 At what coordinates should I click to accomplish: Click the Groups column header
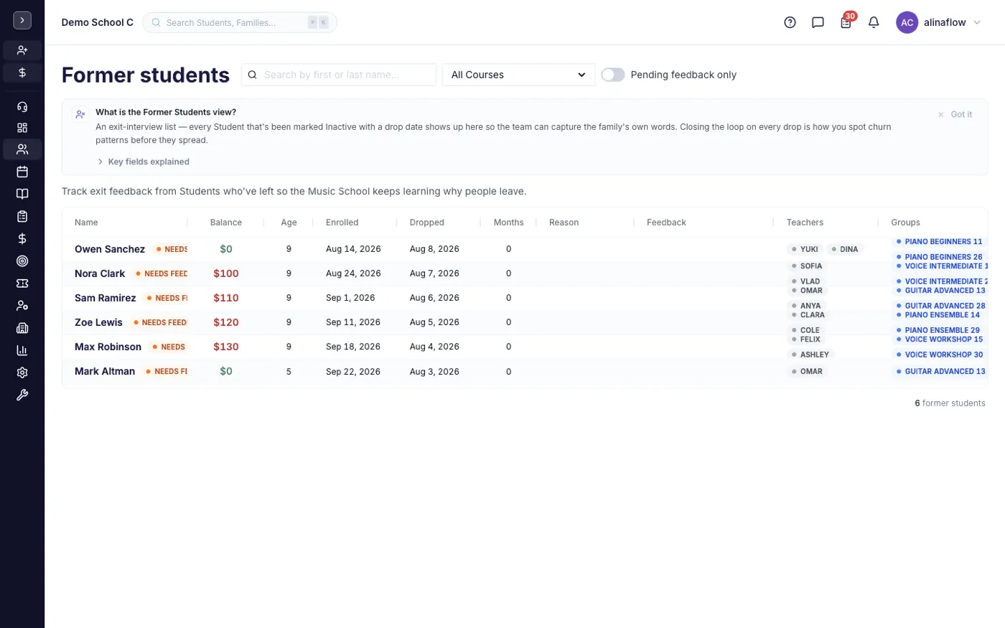point(906,222)
